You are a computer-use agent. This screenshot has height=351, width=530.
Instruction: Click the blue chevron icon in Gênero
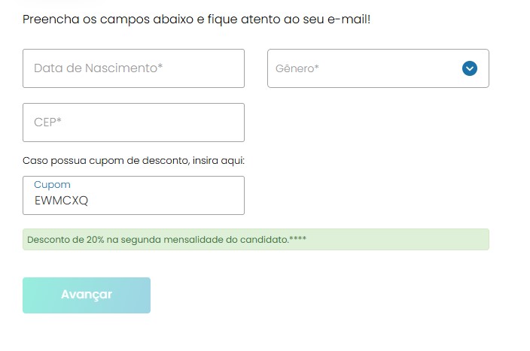click(470, 68)
